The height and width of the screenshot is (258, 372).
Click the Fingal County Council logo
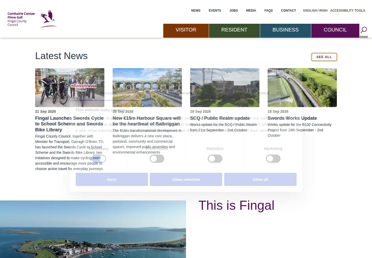pos(32,19)
